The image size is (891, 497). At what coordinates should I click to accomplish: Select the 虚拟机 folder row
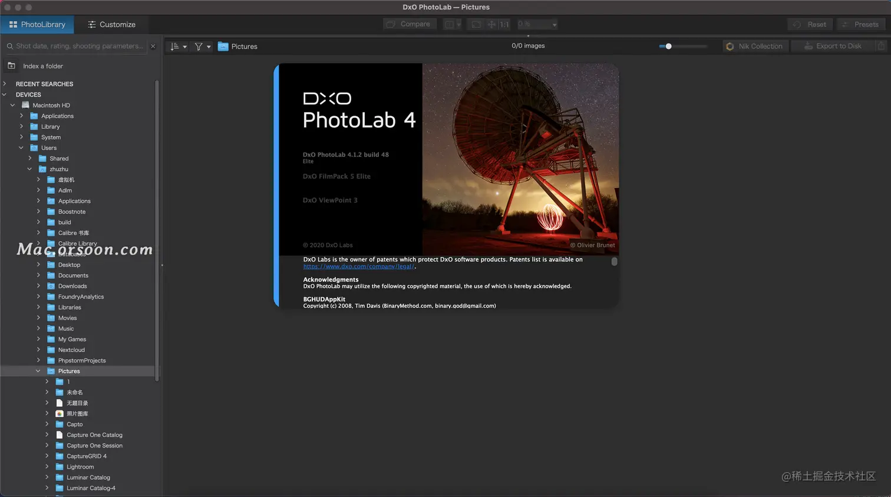coord(78,180)
